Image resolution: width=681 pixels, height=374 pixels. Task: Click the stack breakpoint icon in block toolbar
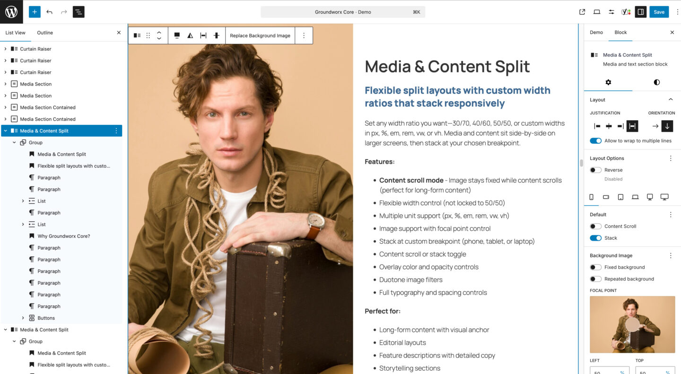point(216,35)
